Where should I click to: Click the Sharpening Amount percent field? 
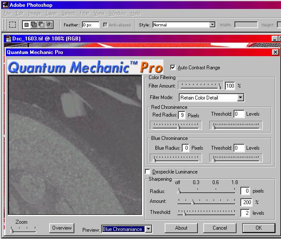(x=247, y=202)
